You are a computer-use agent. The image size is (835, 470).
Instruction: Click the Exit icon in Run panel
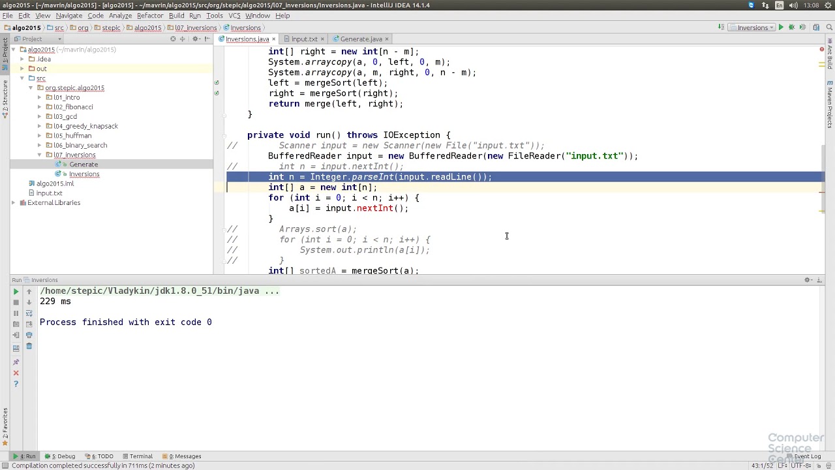[16, 335]
